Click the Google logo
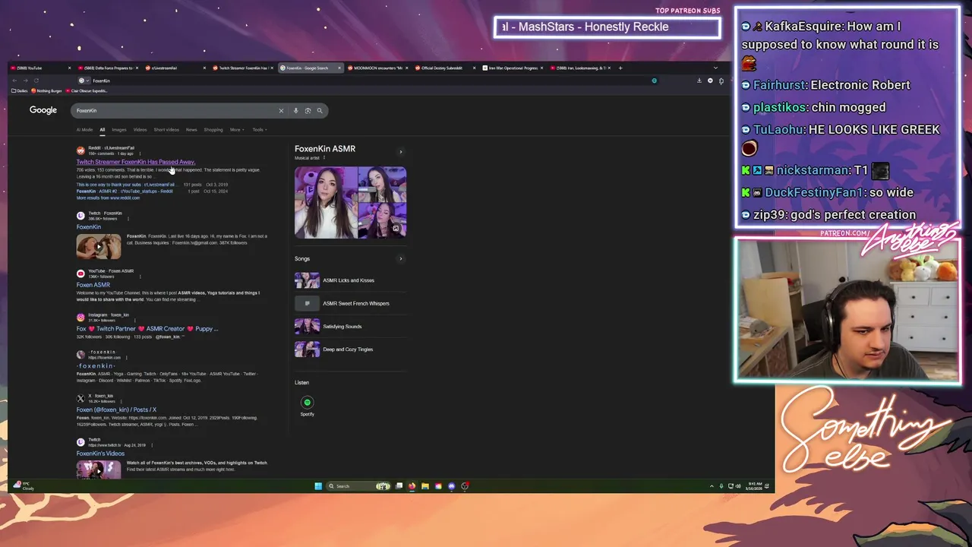 43,110
